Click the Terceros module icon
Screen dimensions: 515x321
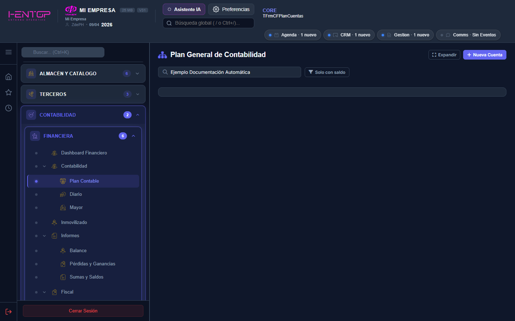[31, 94]
